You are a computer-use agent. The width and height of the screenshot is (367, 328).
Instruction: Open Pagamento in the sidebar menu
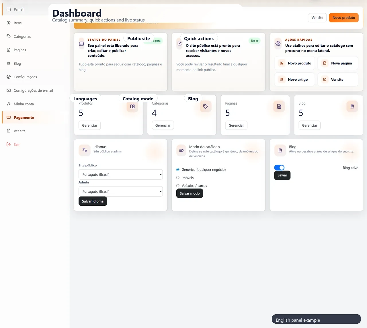tap(35, 117)
